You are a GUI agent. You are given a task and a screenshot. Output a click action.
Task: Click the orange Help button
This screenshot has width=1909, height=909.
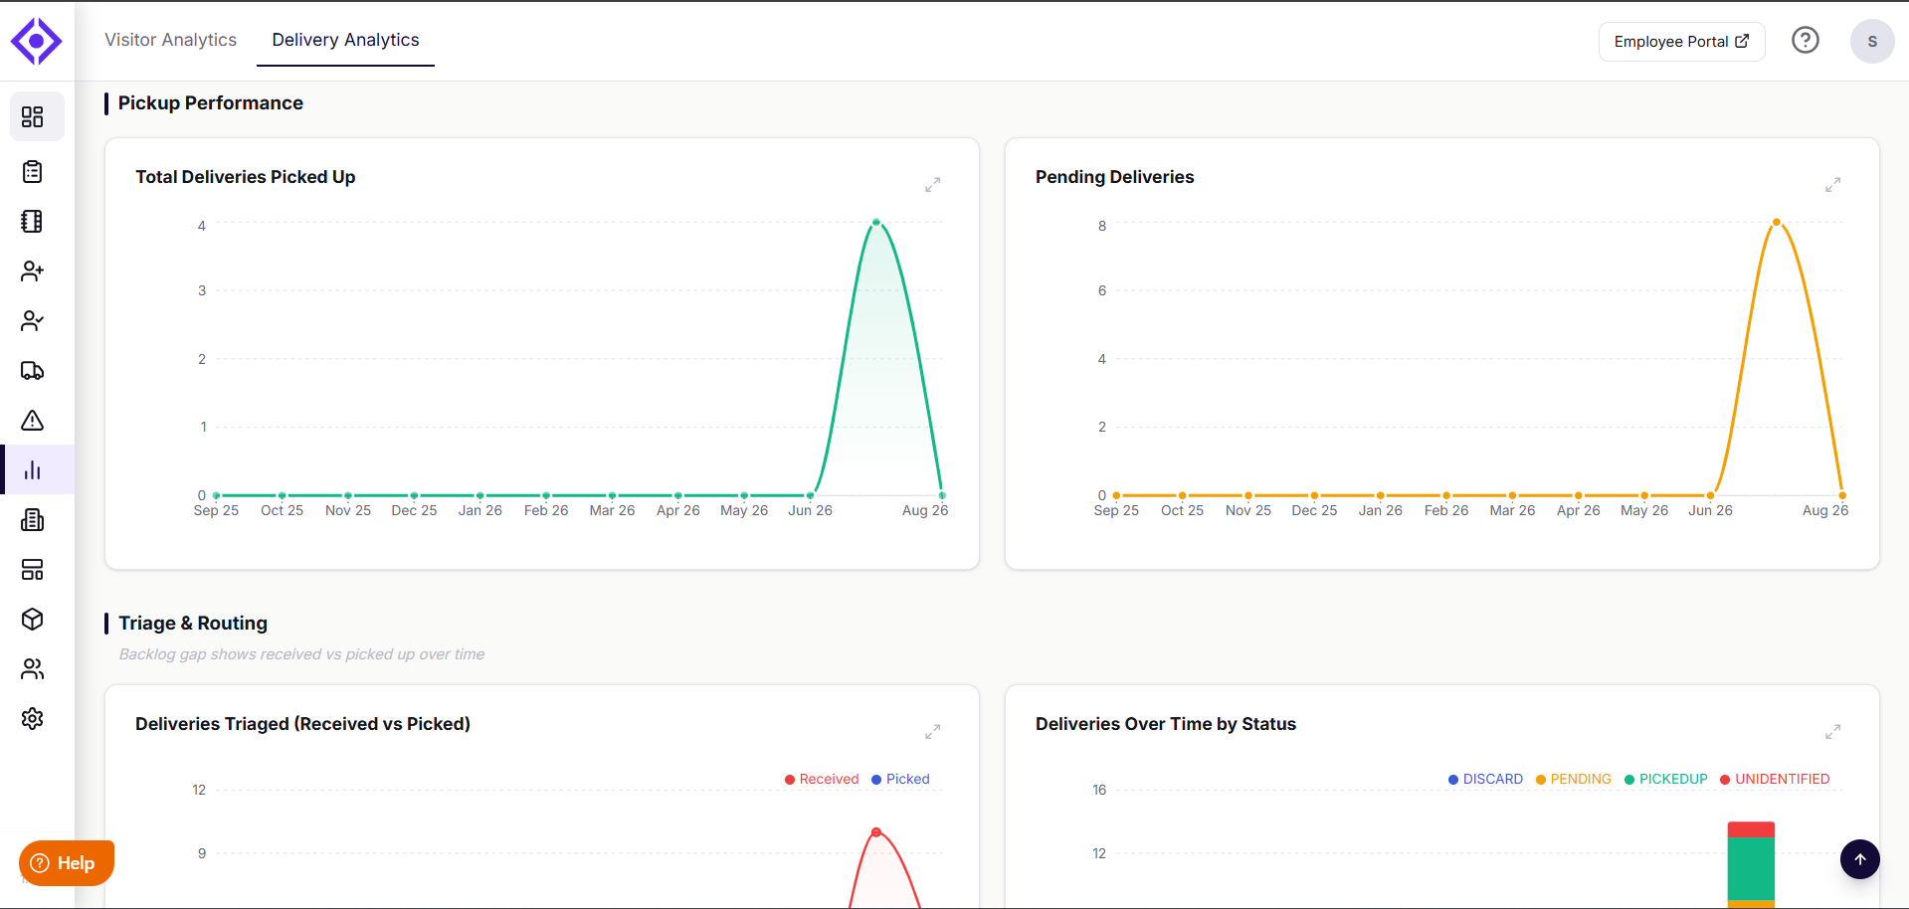pos(67,863)
